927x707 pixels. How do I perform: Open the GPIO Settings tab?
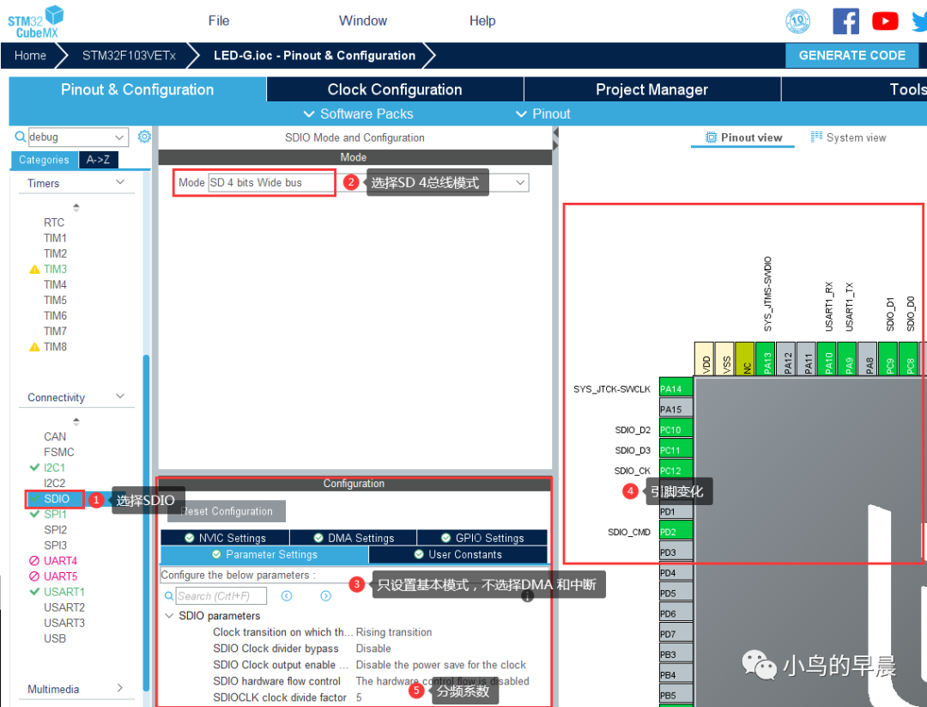click(x=482, y=538)
